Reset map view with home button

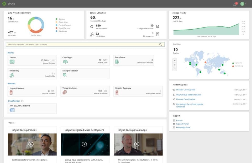[x=175, y=61]
